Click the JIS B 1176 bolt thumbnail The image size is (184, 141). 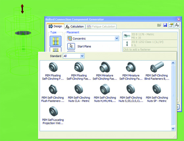click(127, 36)
